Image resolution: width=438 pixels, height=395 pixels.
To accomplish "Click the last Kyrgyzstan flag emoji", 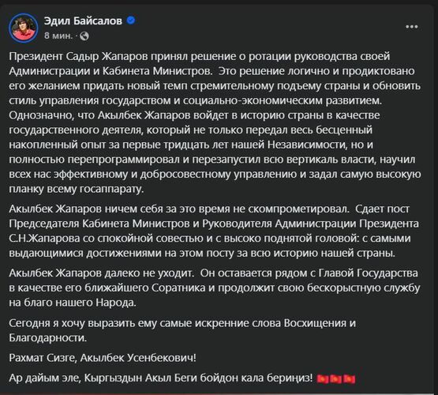I will point(349,379).
